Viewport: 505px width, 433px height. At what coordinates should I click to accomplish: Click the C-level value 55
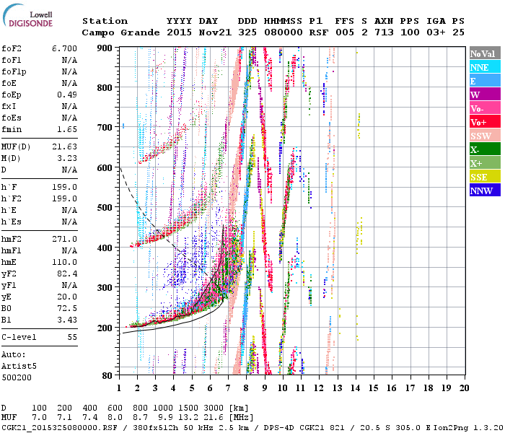(72, 337)
